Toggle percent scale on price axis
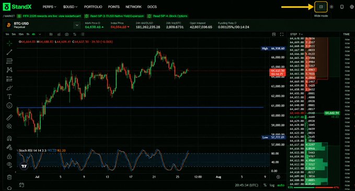Screen dimensions: 355x191 click(x=265, y=185)
